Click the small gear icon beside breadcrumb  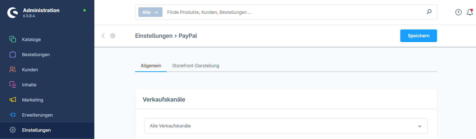(x=113, y=36)
